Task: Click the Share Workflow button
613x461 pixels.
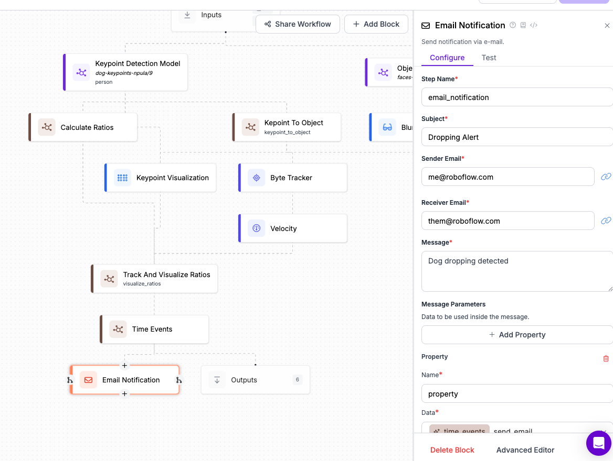Action: tap(298, 24)
